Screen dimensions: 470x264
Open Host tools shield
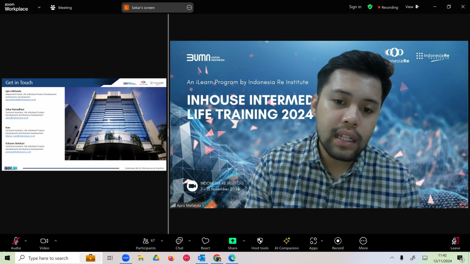pyautogui.click(x=260, y=243)
